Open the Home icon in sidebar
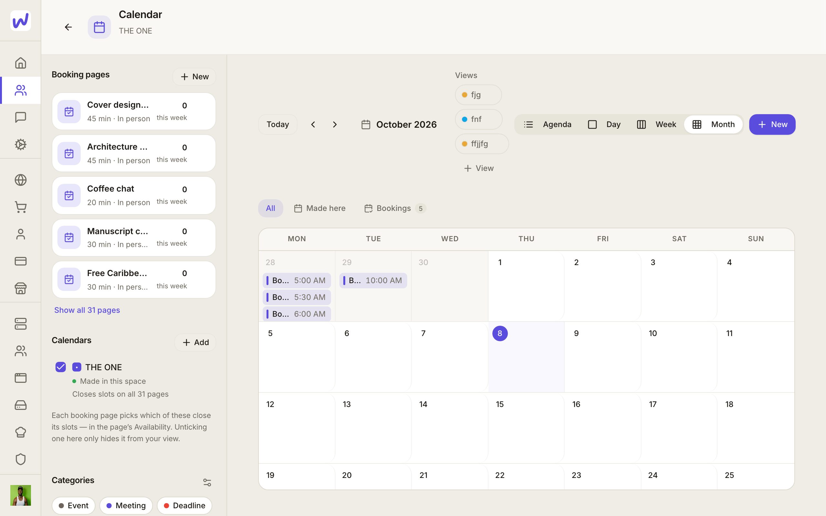 tap(20, 63)
